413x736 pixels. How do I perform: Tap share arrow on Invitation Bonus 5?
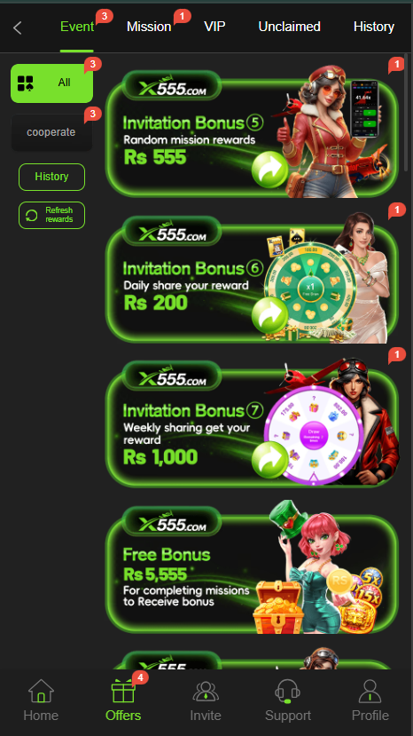269,169
